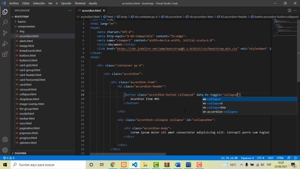Change line endings via CRLF entry
This screenshot has width=300, height=169.
coord(270,158)
